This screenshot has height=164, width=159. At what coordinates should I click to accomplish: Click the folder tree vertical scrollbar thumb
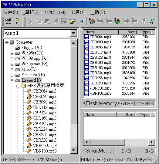(x=74, y=85)
